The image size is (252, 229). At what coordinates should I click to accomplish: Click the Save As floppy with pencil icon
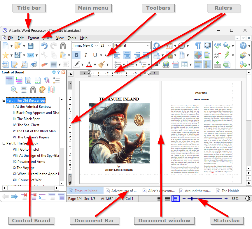coord(18,55)
